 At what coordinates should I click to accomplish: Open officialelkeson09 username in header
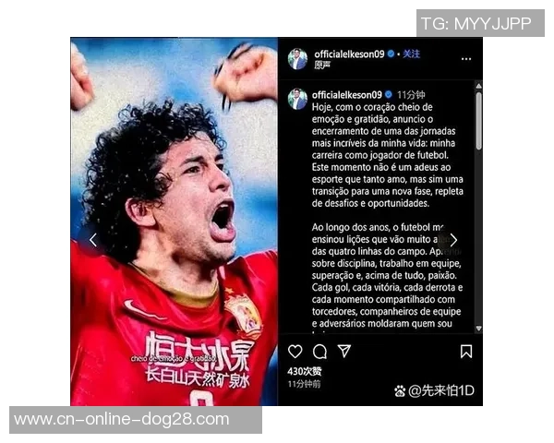coord(349,54)
